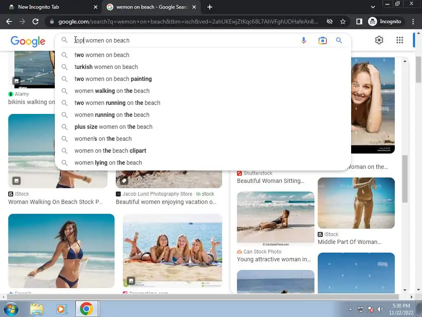Open a new browser tab

point(210,7)
